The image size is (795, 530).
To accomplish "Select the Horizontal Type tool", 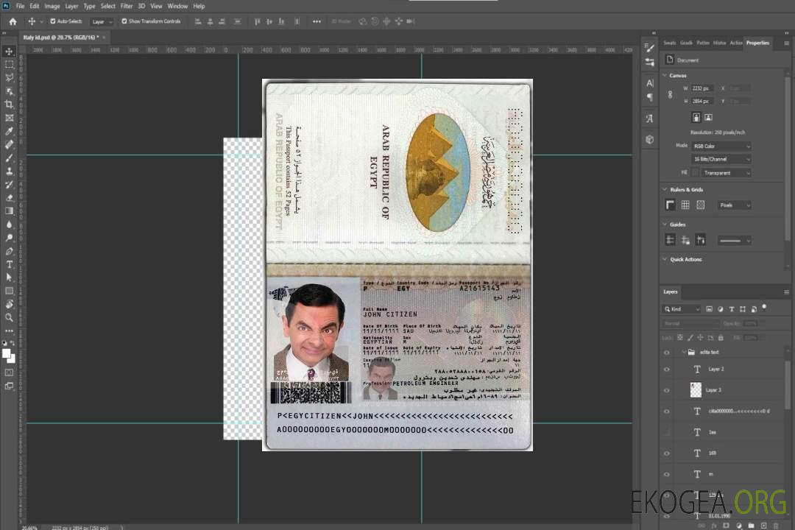I will (x=9, y=264).
